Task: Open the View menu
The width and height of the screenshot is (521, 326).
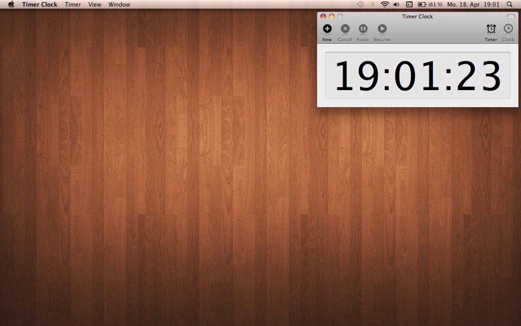Action: [94, 5]
